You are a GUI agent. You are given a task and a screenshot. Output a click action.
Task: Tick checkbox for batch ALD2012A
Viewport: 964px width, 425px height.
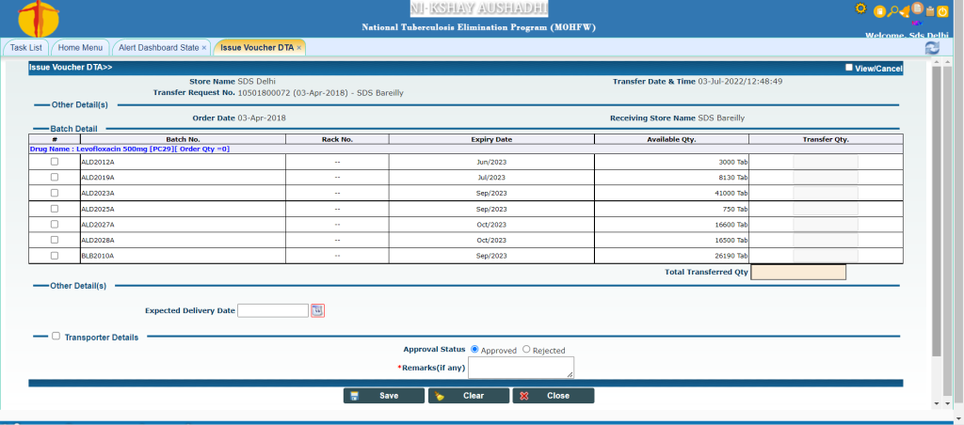(54, 162)
